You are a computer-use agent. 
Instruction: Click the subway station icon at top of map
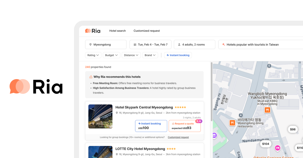pyautogui.click(x=269, y=66)
